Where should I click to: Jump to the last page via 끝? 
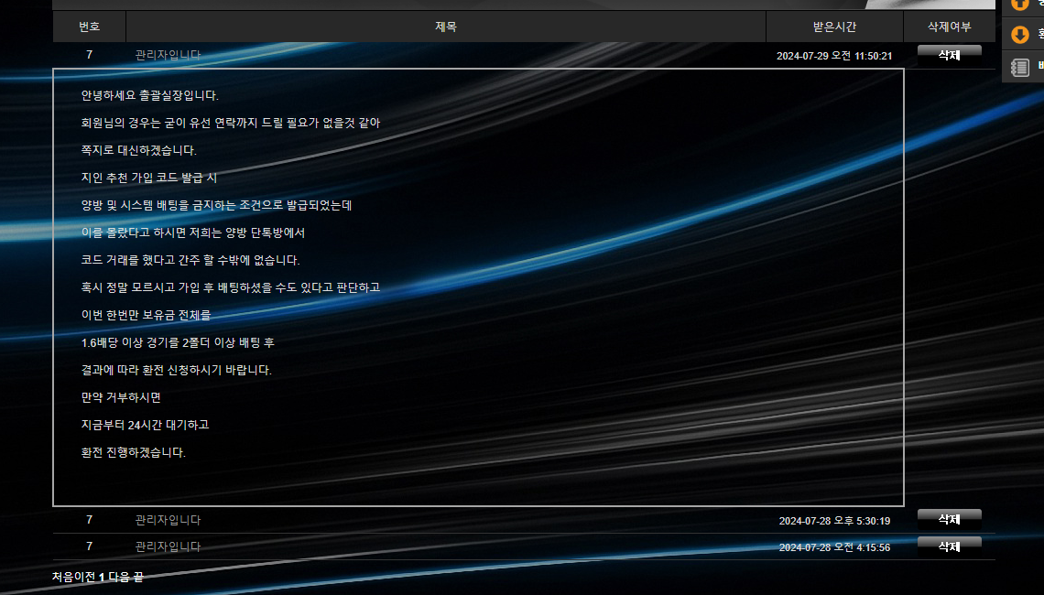[x=138, y=578]
